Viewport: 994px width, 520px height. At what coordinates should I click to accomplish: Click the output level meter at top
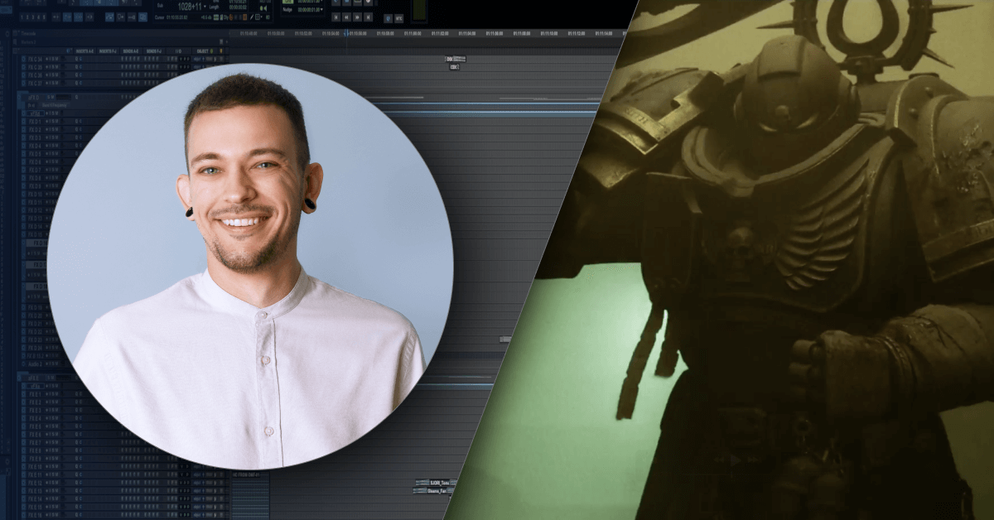pyautogui.click(x=418, y=10)
